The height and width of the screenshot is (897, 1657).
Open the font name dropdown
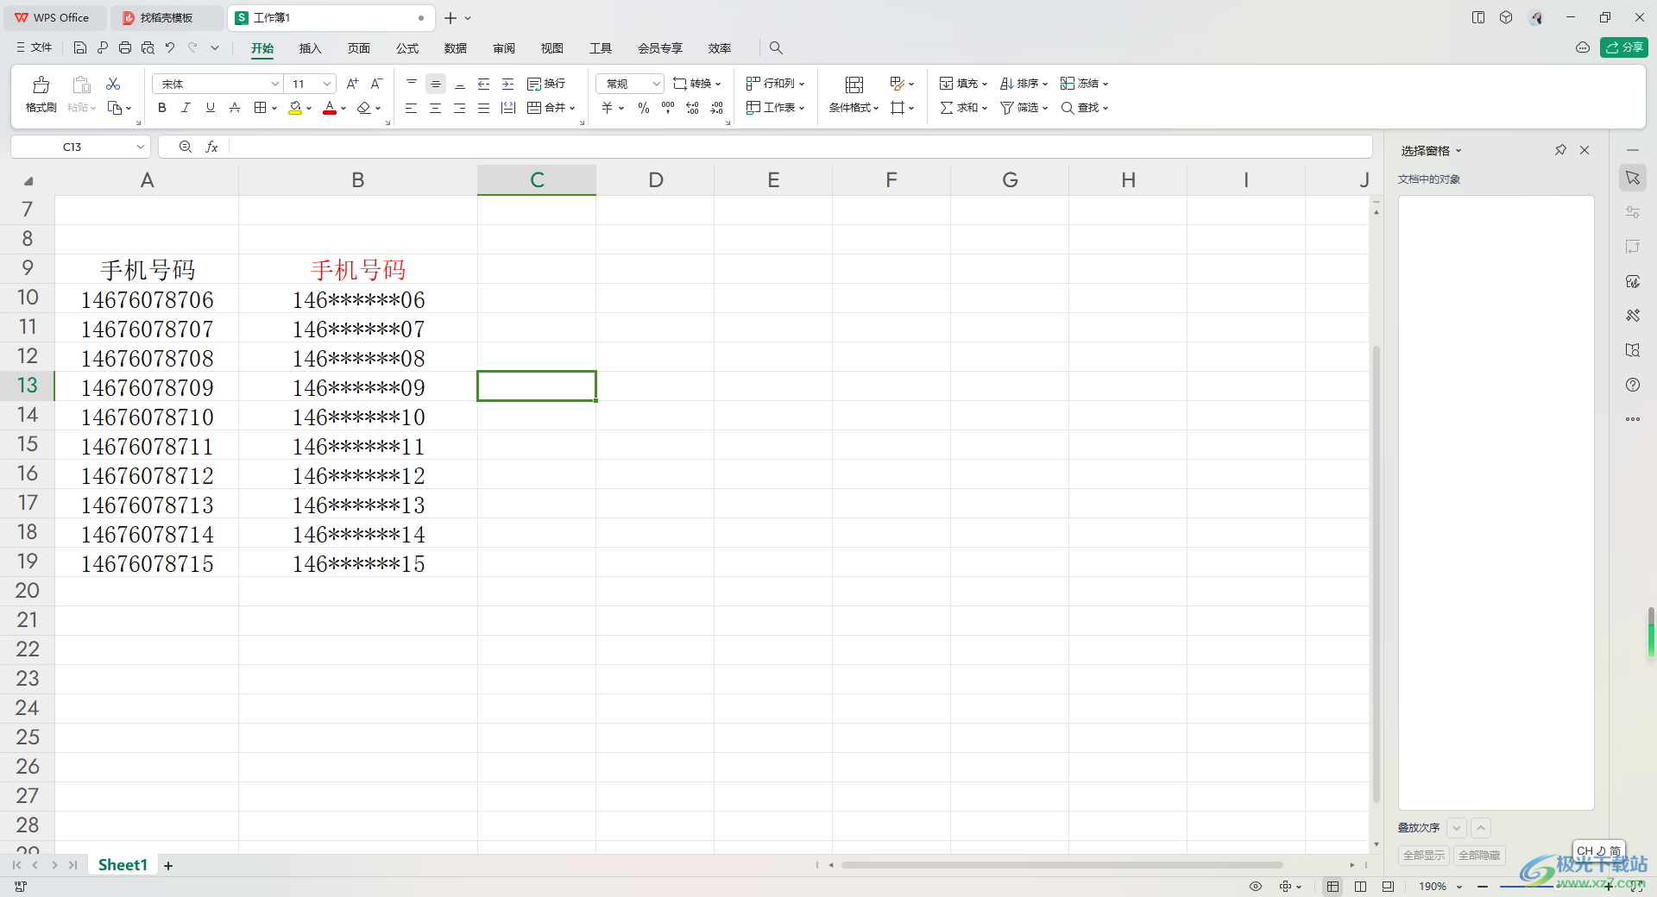(x=275, y=84)
